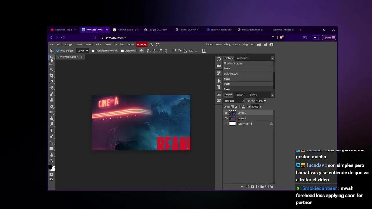Open the History panel options menu
Viewport: 372px width, 209px height.
pos(272,58)
